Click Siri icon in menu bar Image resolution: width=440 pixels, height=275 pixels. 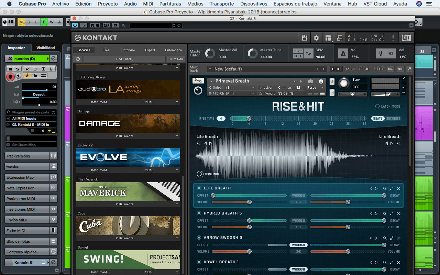click(419, 4)
